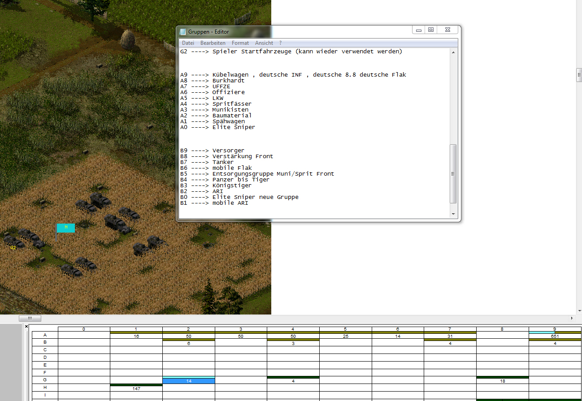Click the A9 Kübelwagen line in Editor
Image resolution: width=582 pixels, height=401 pixels.
293,75
